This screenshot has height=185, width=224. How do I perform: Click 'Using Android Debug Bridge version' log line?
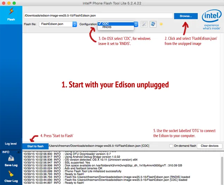point(72,157)
